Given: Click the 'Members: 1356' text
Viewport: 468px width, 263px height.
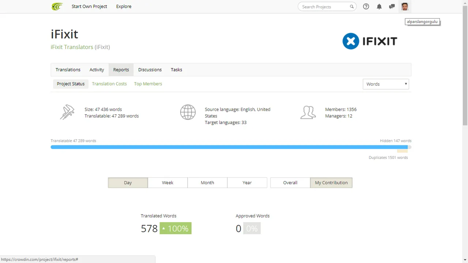Looking at the screenshot, I should (x=341, y=109).
